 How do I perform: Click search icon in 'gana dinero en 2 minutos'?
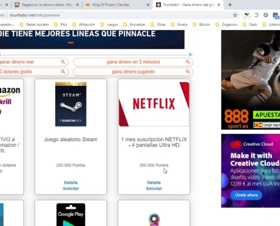coord(188,62)
